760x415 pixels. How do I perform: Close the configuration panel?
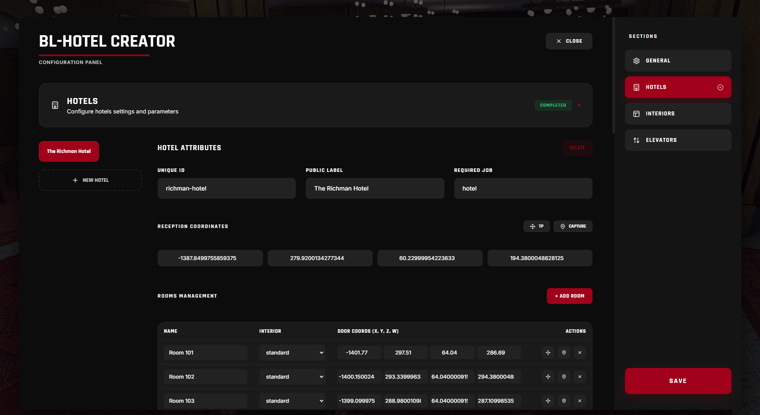pos(569,41)
